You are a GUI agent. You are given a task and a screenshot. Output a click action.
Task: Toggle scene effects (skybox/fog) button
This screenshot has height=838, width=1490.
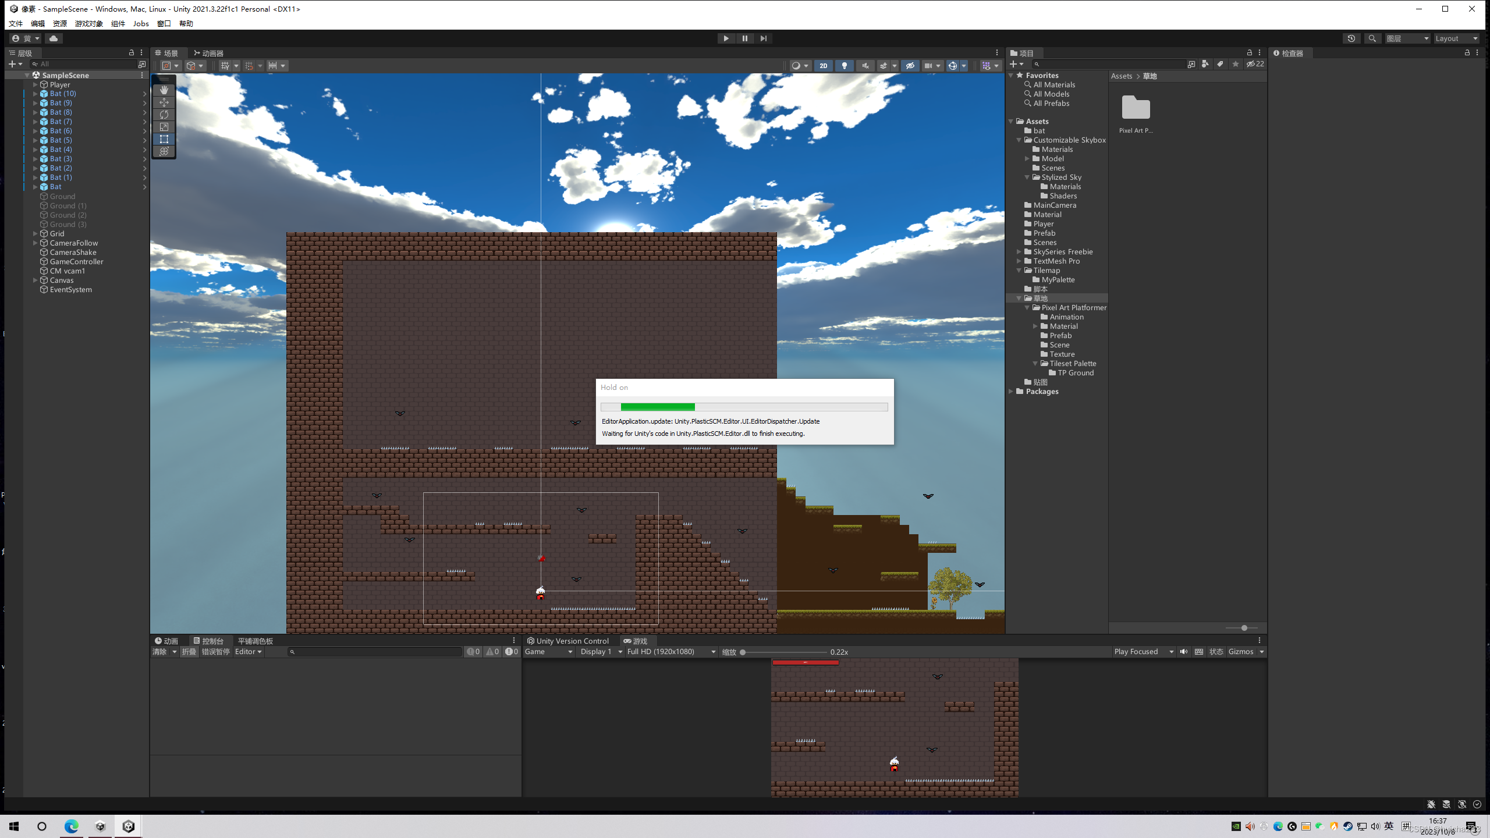point(884,66)
